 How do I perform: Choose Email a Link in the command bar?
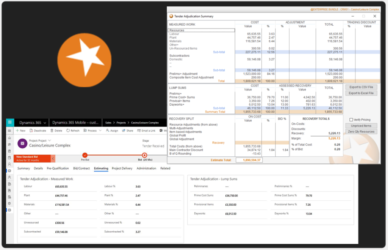click(x=146, y=131)
